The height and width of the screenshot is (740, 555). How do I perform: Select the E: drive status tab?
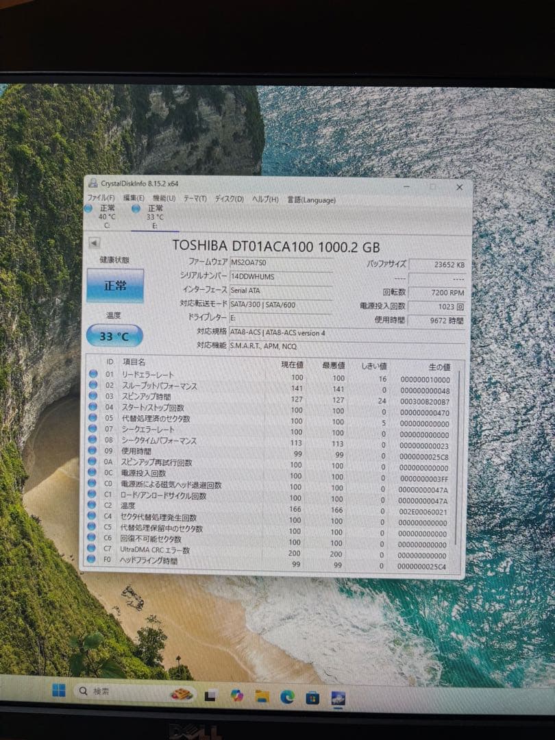click(153, 216)
